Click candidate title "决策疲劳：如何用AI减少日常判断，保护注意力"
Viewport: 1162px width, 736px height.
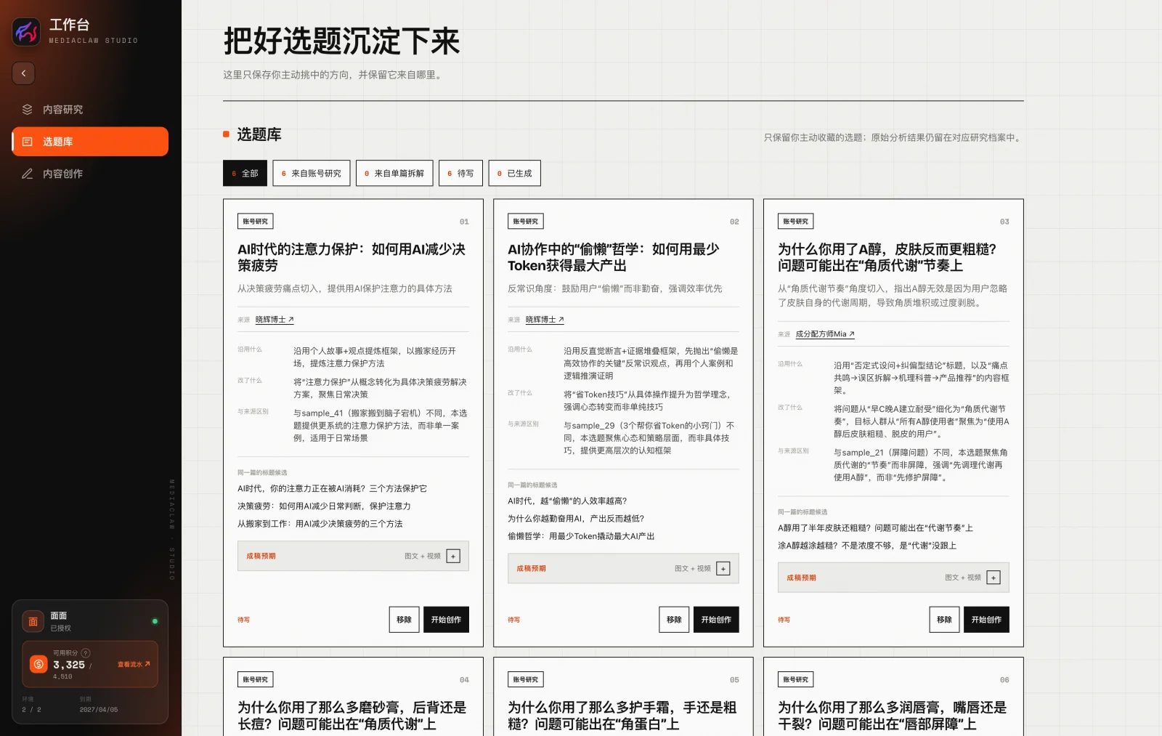[x=324, y=506]
